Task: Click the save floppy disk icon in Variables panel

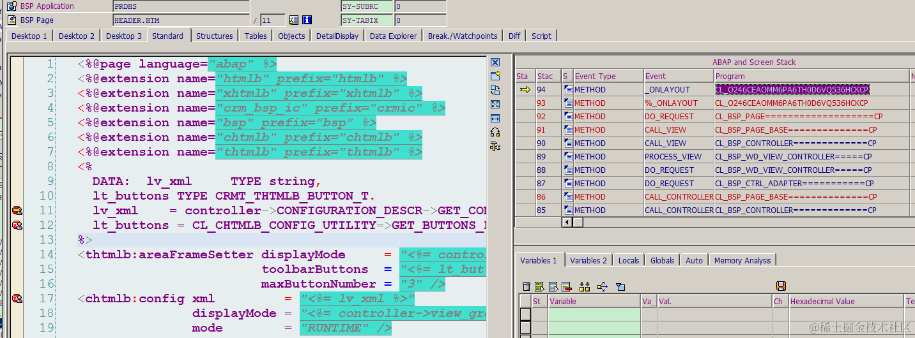Action: click(x=781, y=286)
